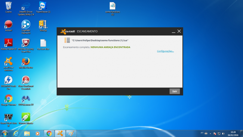Close the avast ESCANEAMENTO window
Viewport: 243px width, 137px height.
coord(179,31)
